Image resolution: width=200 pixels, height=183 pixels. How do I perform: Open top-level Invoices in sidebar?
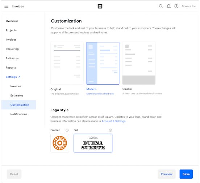click(x=11, y=40)
